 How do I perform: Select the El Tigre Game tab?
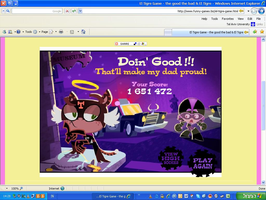coord(210,32)
